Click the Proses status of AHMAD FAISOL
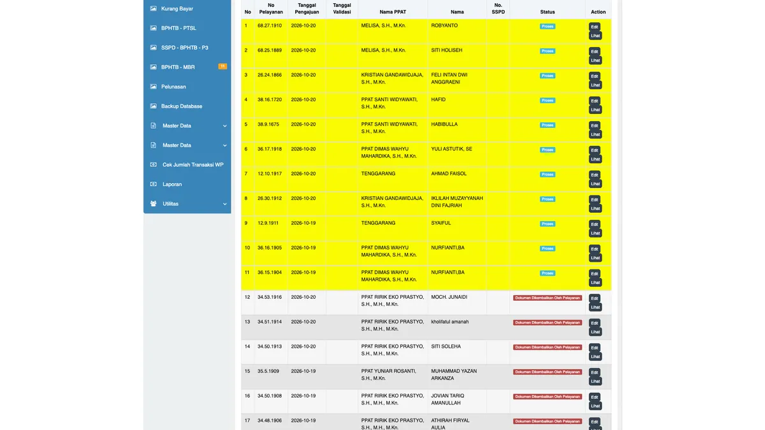Viewport: 765px width, 430px height. point(548,175)
